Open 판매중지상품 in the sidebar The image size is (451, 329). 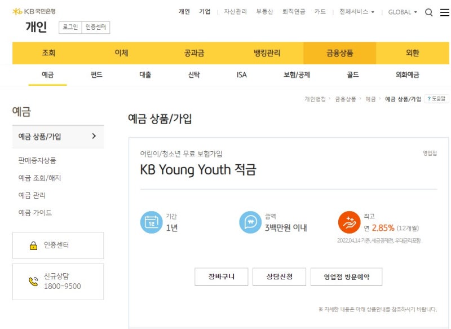coord(37,160)
